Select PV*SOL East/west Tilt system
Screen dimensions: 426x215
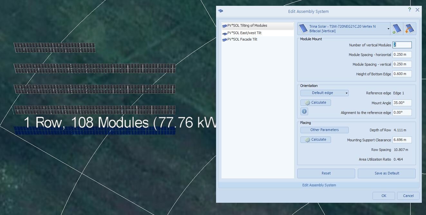pos(244,33)
